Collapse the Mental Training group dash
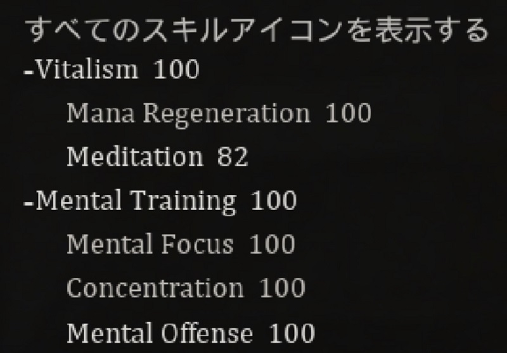Viewport: 507px width, 353px height. tap(30, 202)
